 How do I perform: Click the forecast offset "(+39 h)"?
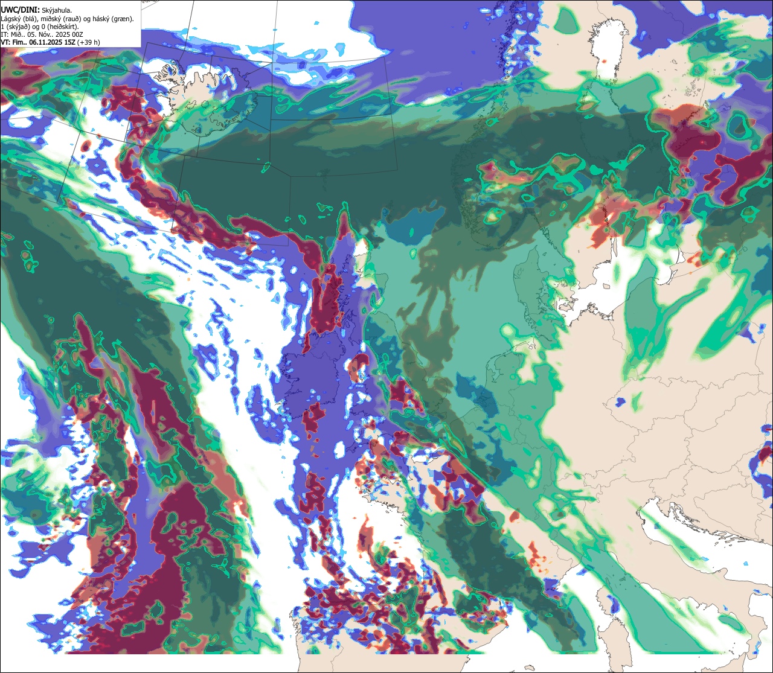coord(88,43)
